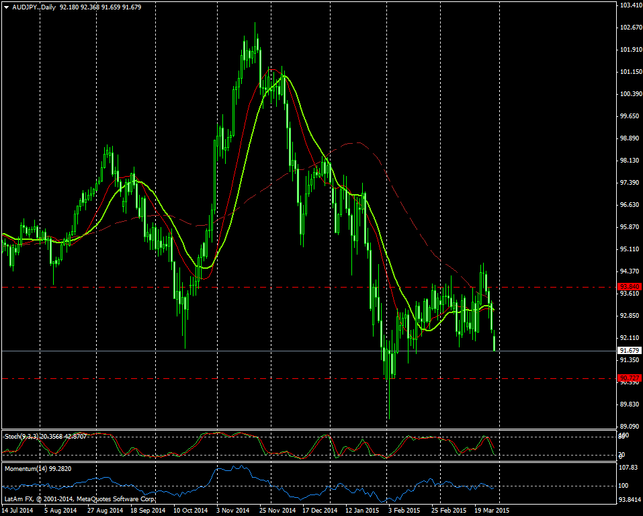This screenshot has width=643, height=516.
Task: Click the 12 Jan 2015 date label
Action: click(361, 510)
